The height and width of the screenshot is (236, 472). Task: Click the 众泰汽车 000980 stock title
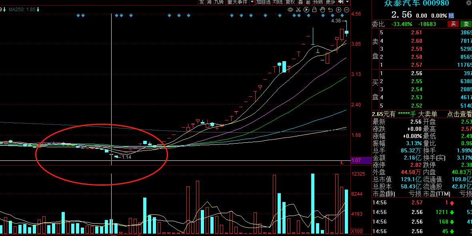[416, 3]
